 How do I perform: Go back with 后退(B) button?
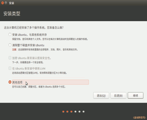pos(118,96)
